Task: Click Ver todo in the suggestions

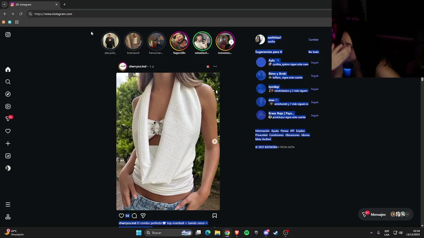Action: click(x=313, y=52)
